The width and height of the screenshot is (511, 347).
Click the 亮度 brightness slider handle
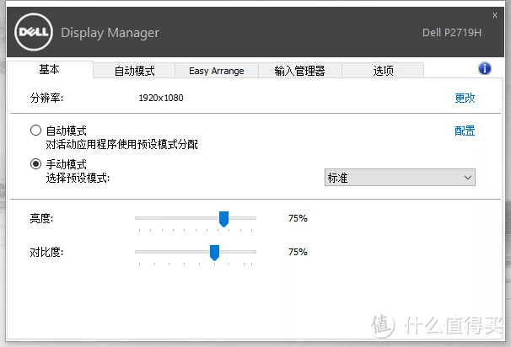coord(224,219)
